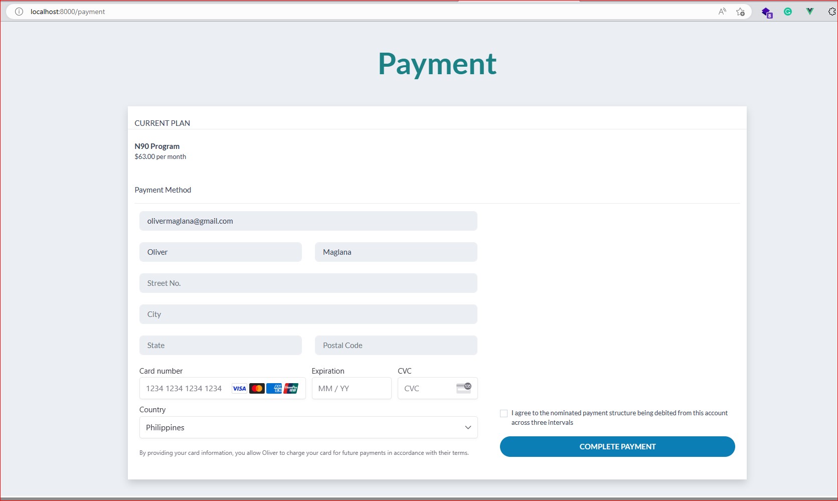
Task: Click the browser address bar URL
Action: click(x=68, y=12)
